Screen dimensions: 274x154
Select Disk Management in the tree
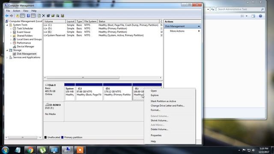[27, 54]
